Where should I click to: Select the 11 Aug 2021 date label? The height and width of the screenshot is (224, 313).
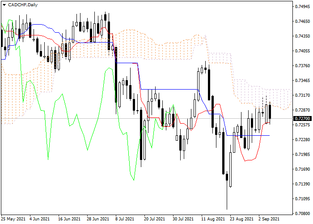pyautogui.click(x=213, y=219)
